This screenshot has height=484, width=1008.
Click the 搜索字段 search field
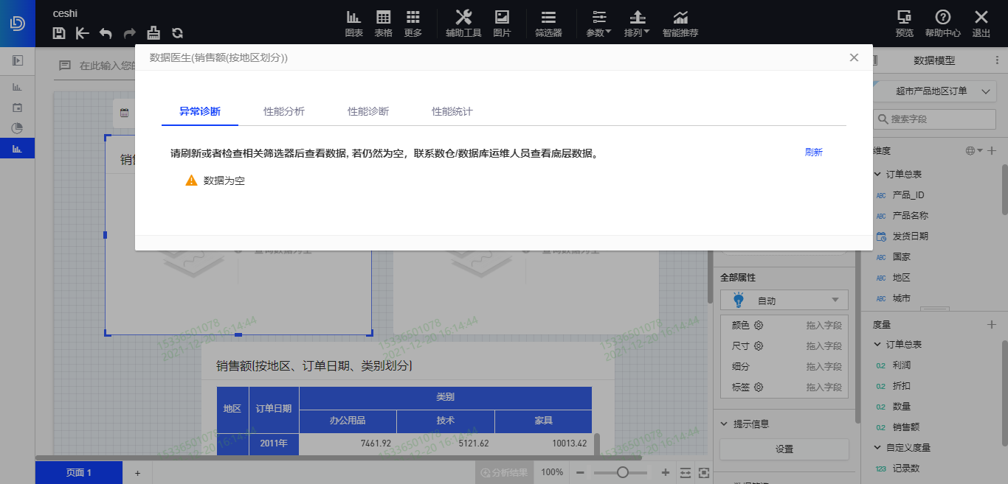pos(933,119)
